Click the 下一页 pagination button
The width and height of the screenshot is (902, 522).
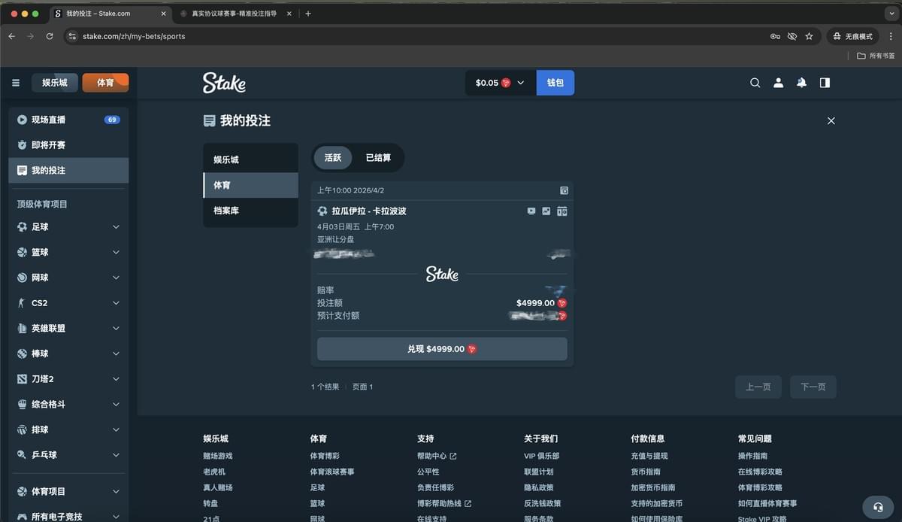pyautogui.click(x=813, y=387)
